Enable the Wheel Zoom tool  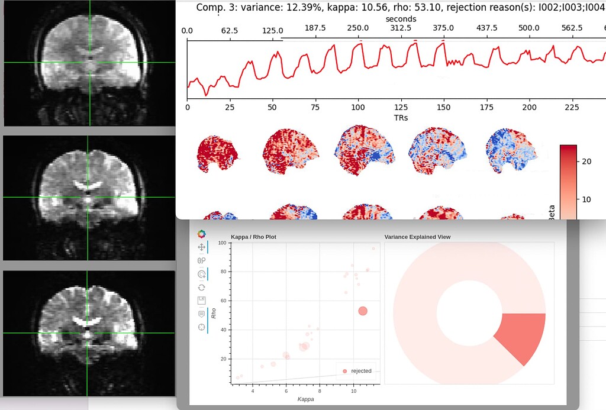(x=201, y=274)
